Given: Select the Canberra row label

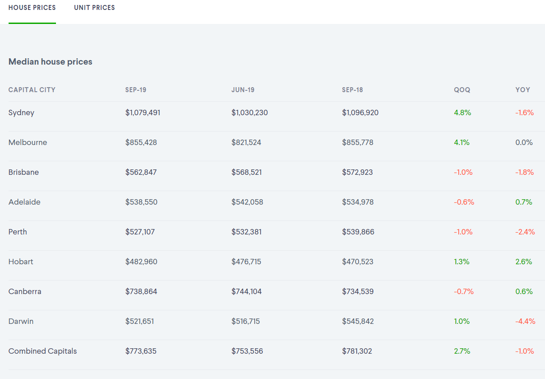Looking at the screenshot, I should pyautogui.click(x=25, y=291).
